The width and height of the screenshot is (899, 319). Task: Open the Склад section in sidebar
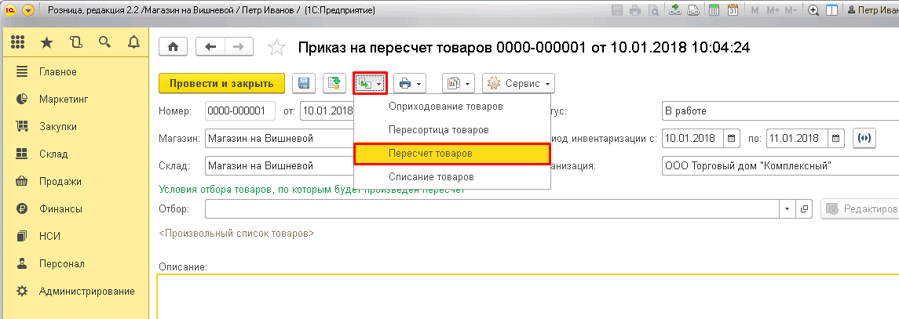[53, 154]
